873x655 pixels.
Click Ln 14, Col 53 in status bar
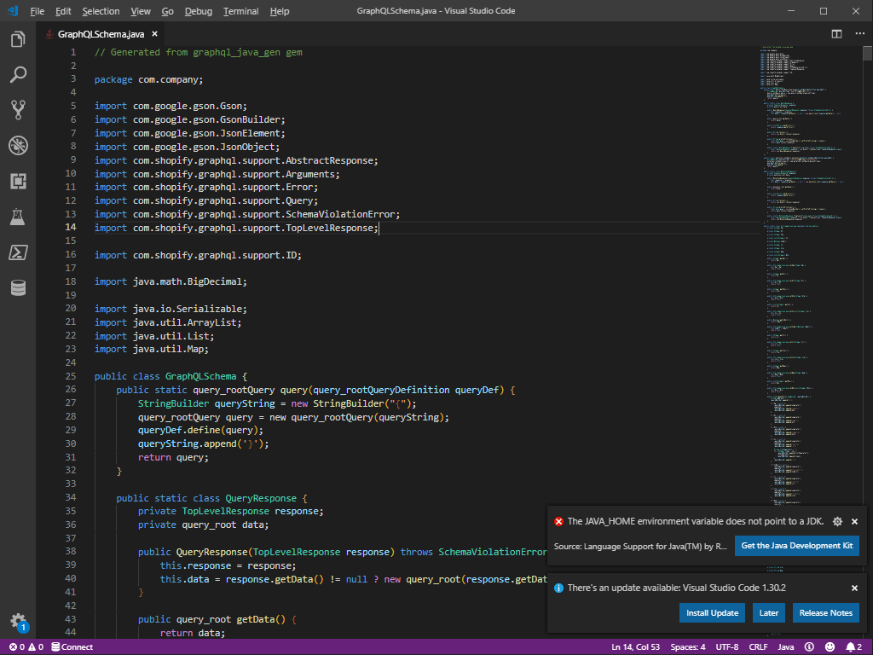click(x=635, y=646)
